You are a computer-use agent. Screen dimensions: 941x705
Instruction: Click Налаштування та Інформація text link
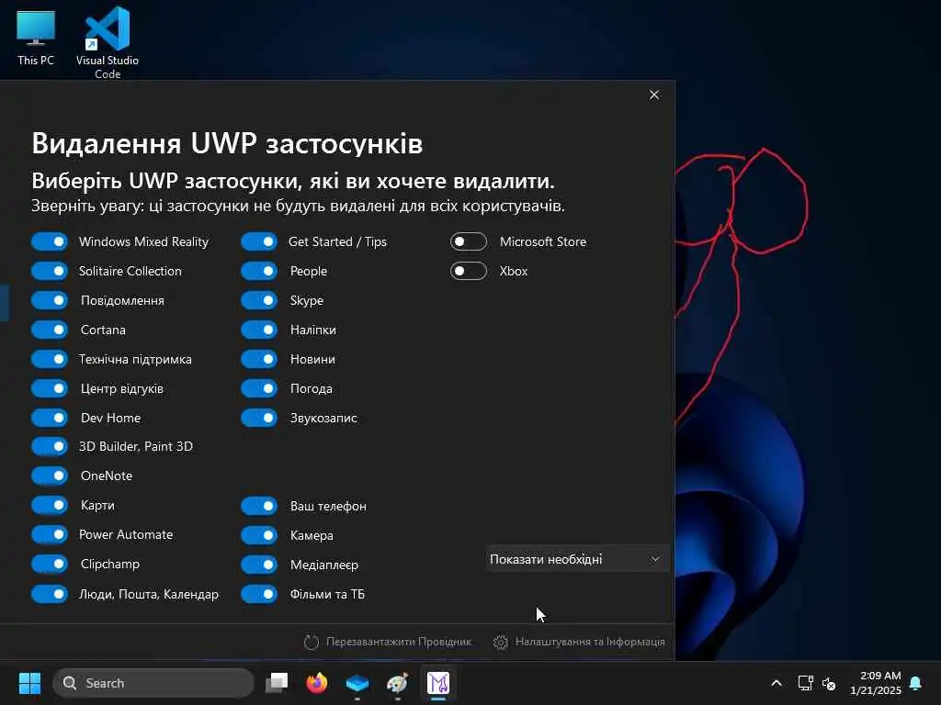click(590, 642)
